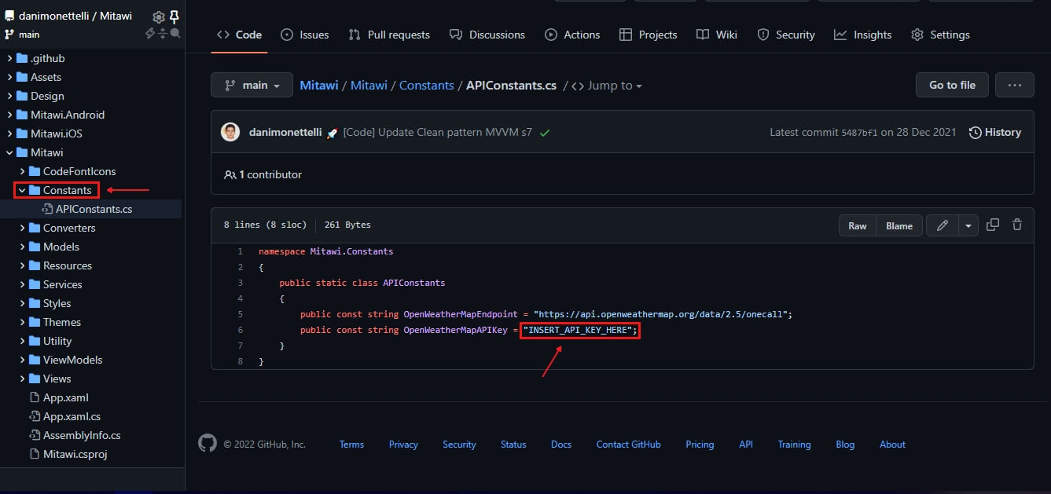Viewport: 1051px width, 494px height.
Task: Open the Pull requests tab
Action: tap(388, 35)
